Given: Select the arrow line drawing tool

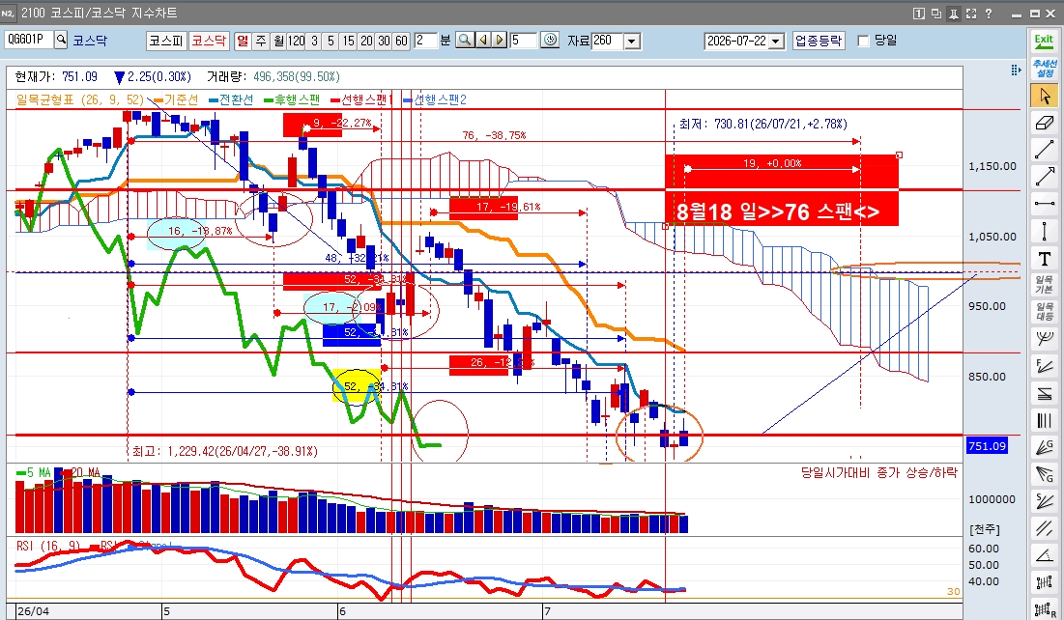Looking at the screenshot, I should (1044, 177).
